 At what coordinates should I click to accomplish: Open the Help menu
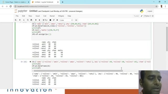(x=69, y=16)
